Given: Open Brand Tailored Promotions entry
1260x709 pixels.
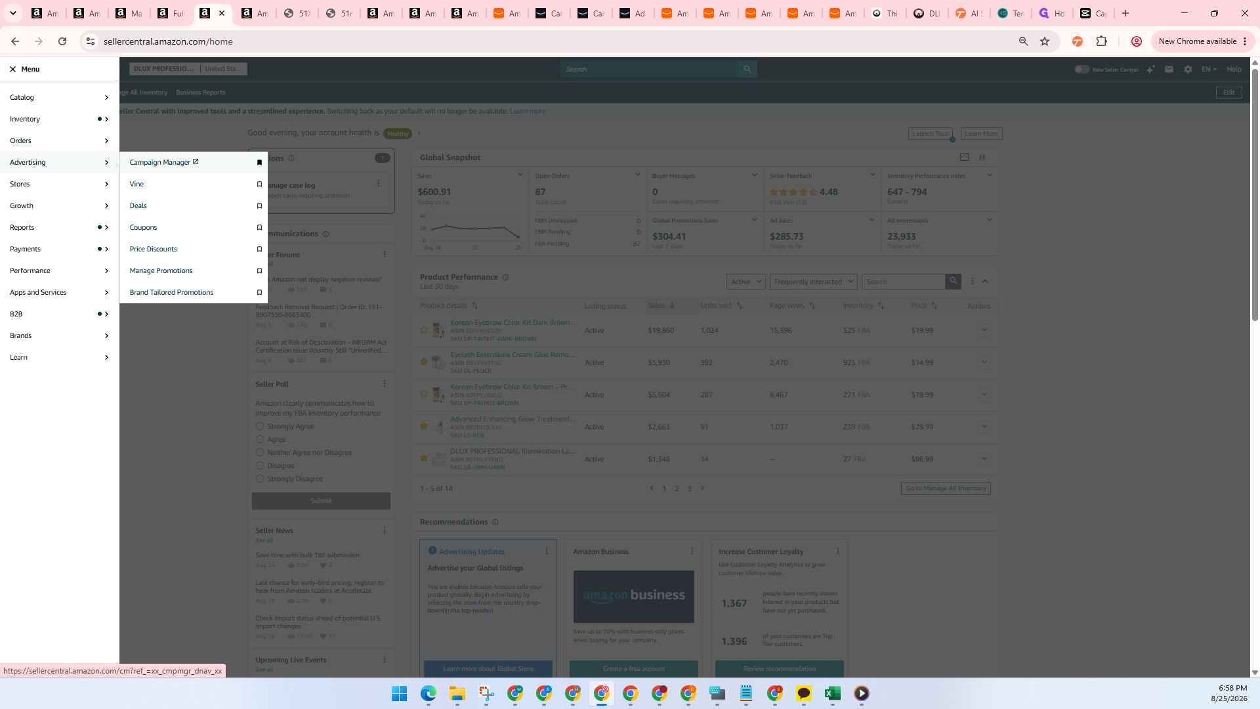Looking at the screenshot, I should [x=171, y=292].
